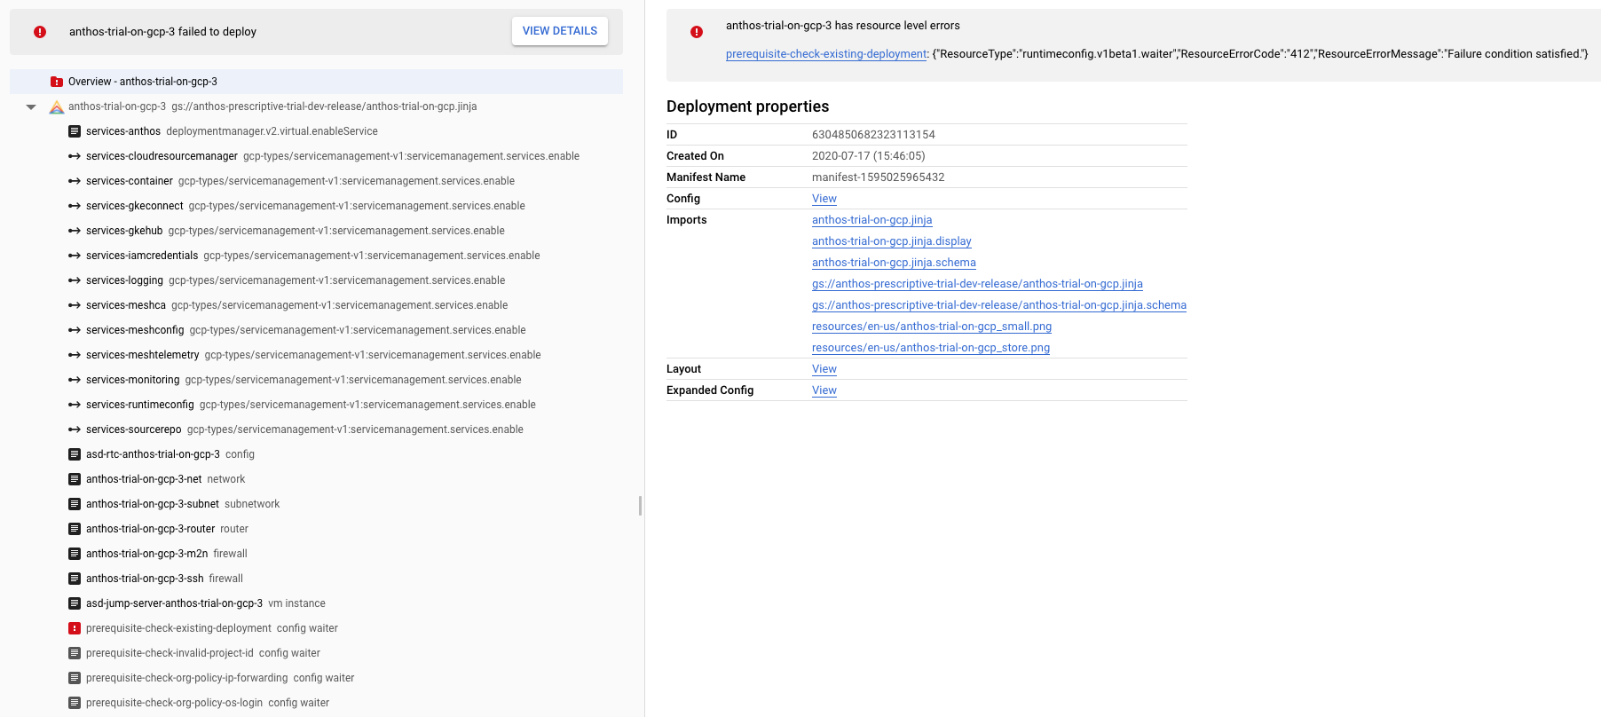
Task: Open the gs:// anthos-trial-on-gcp.jinja import link
Action: (x=977, y=284)
